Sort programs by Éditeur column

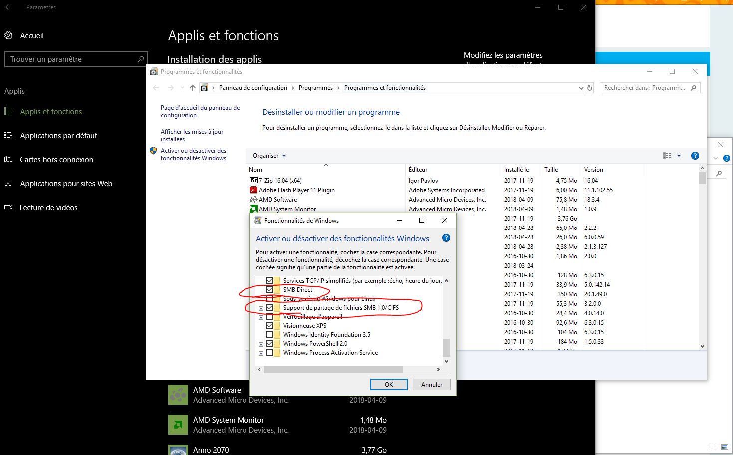454,170
